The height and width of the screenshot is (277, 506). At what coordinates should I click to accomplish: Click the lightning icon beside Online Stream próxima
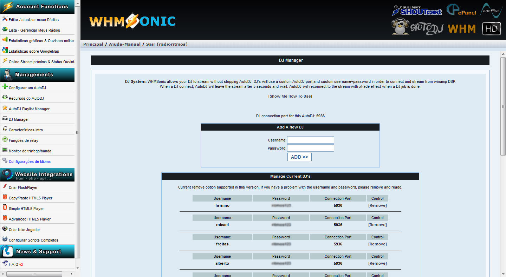pyautogui.click(x=5, y=61)
